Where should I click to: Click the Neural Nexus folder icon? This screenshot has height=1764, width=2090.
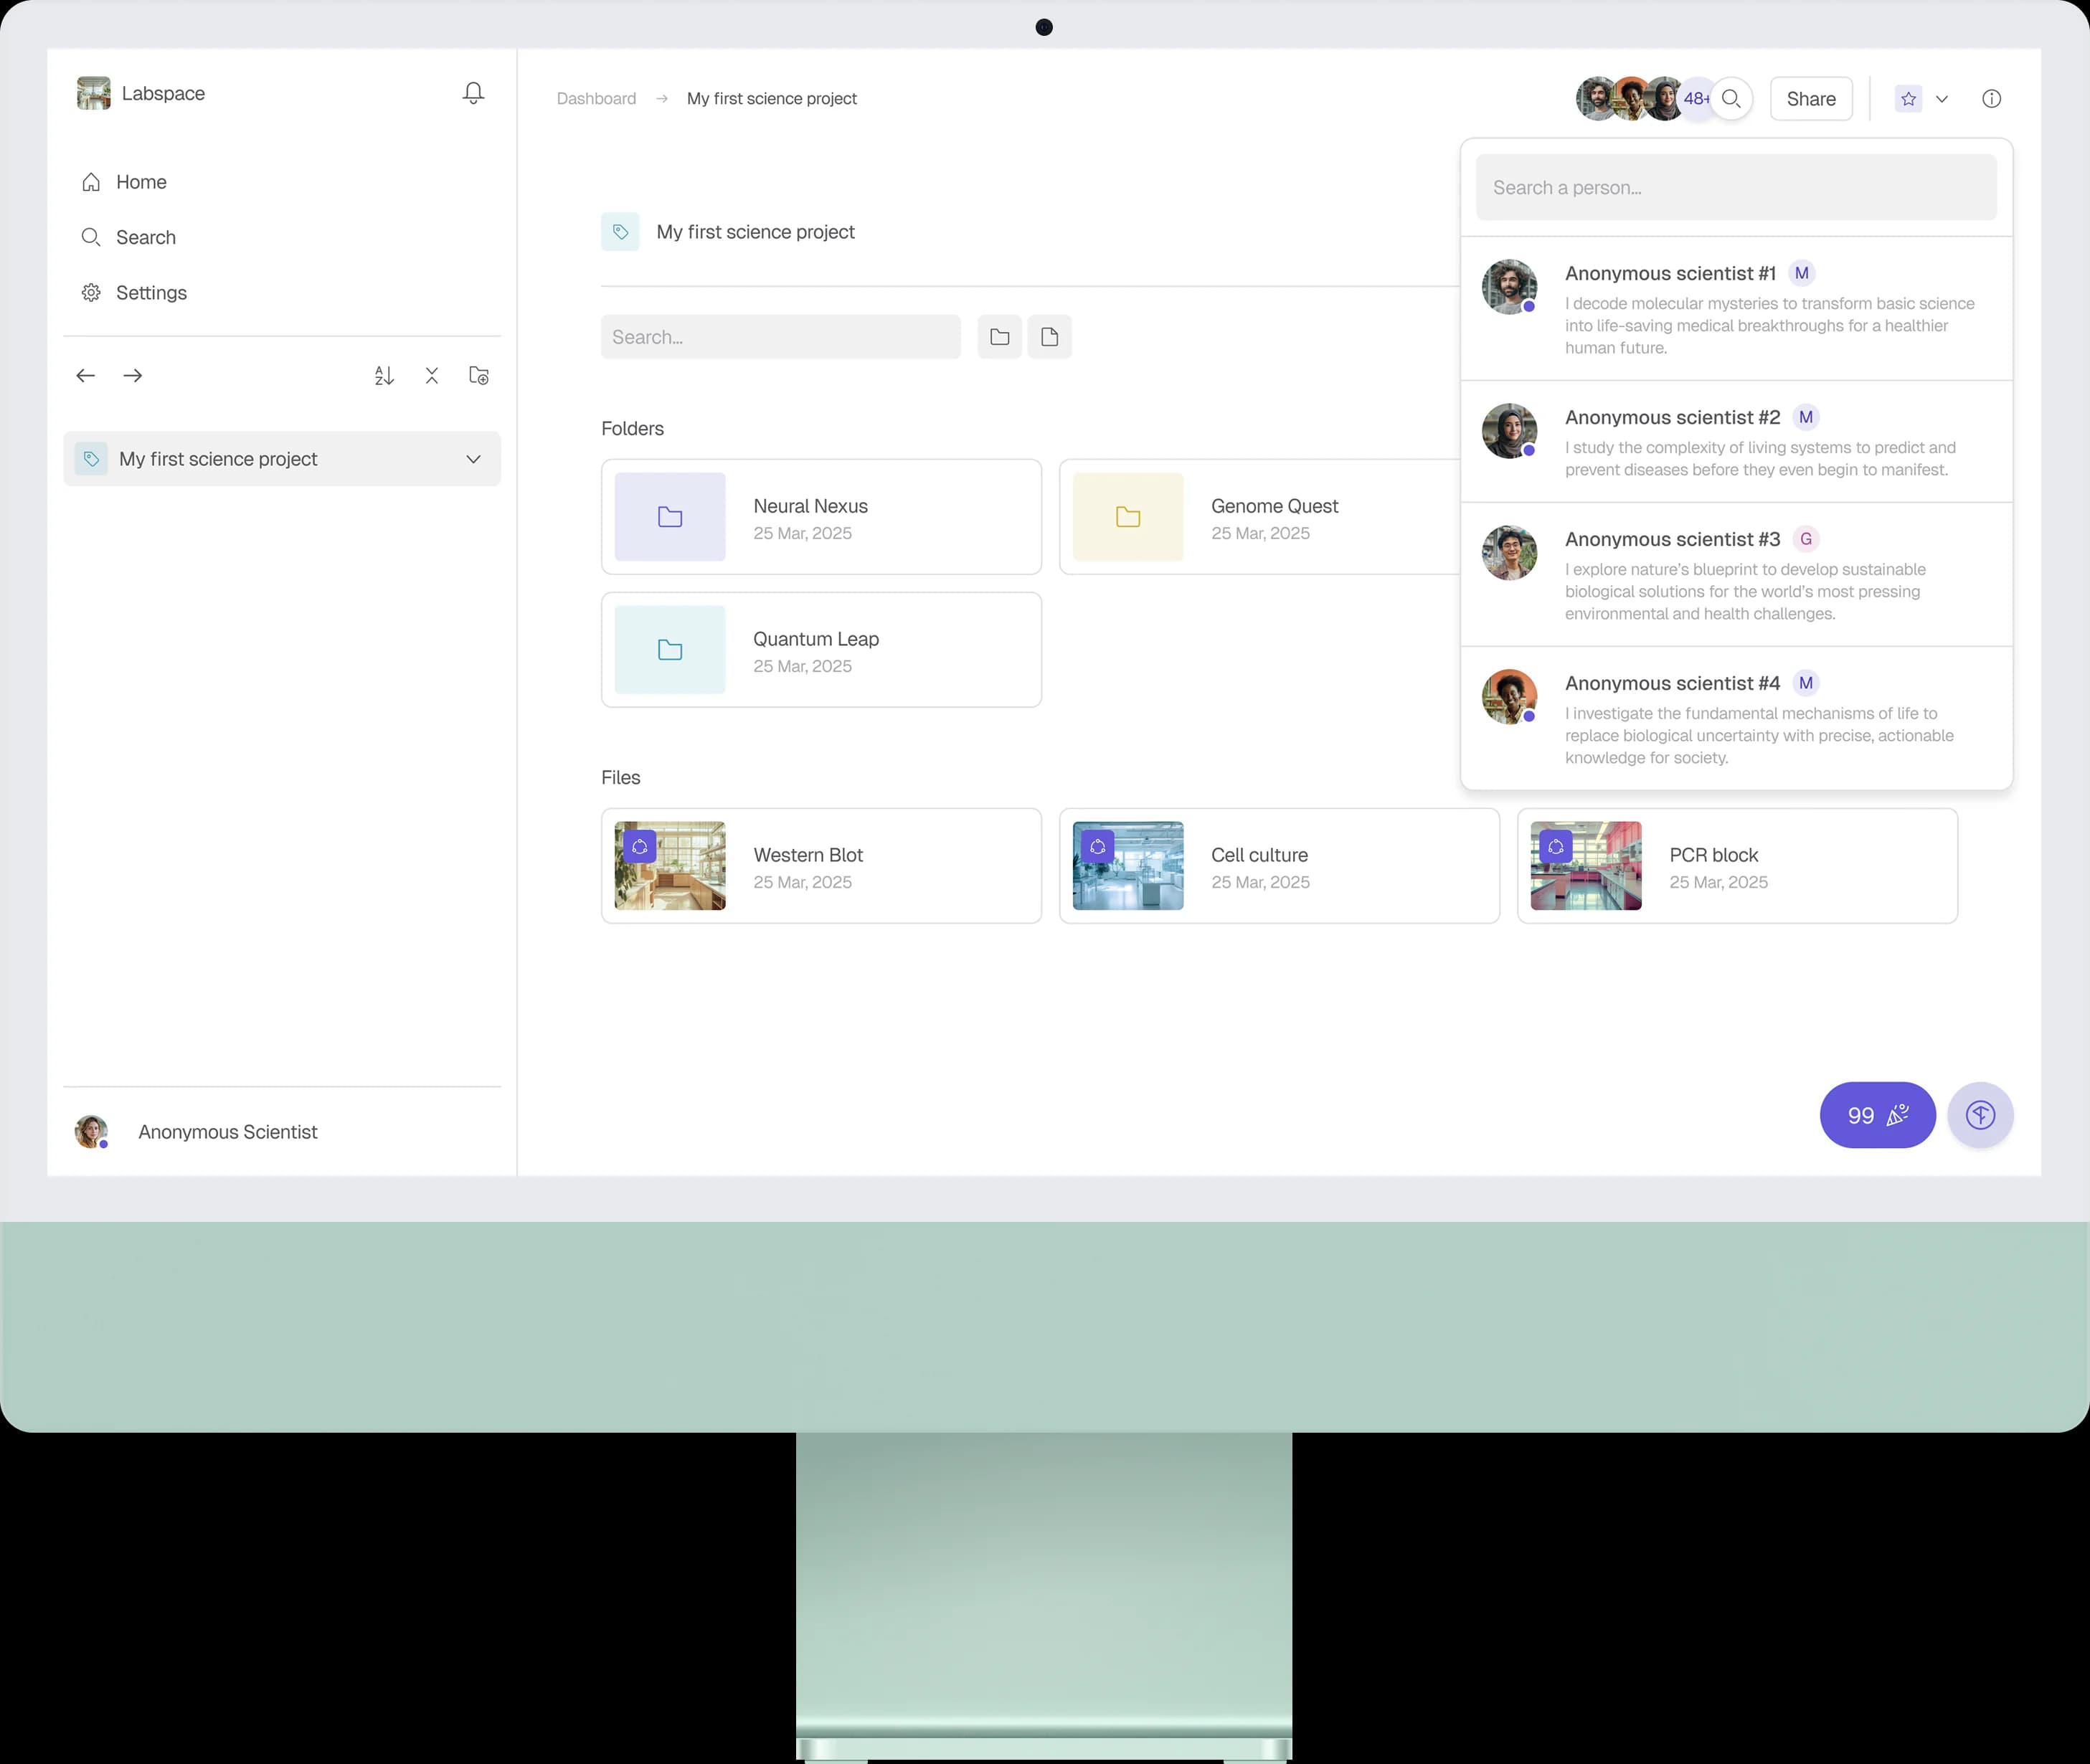[670, 517]
